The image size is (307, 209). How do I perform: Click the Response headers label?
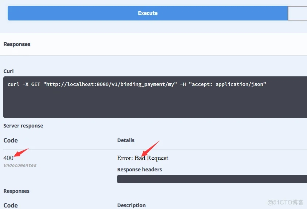point(140,170)
